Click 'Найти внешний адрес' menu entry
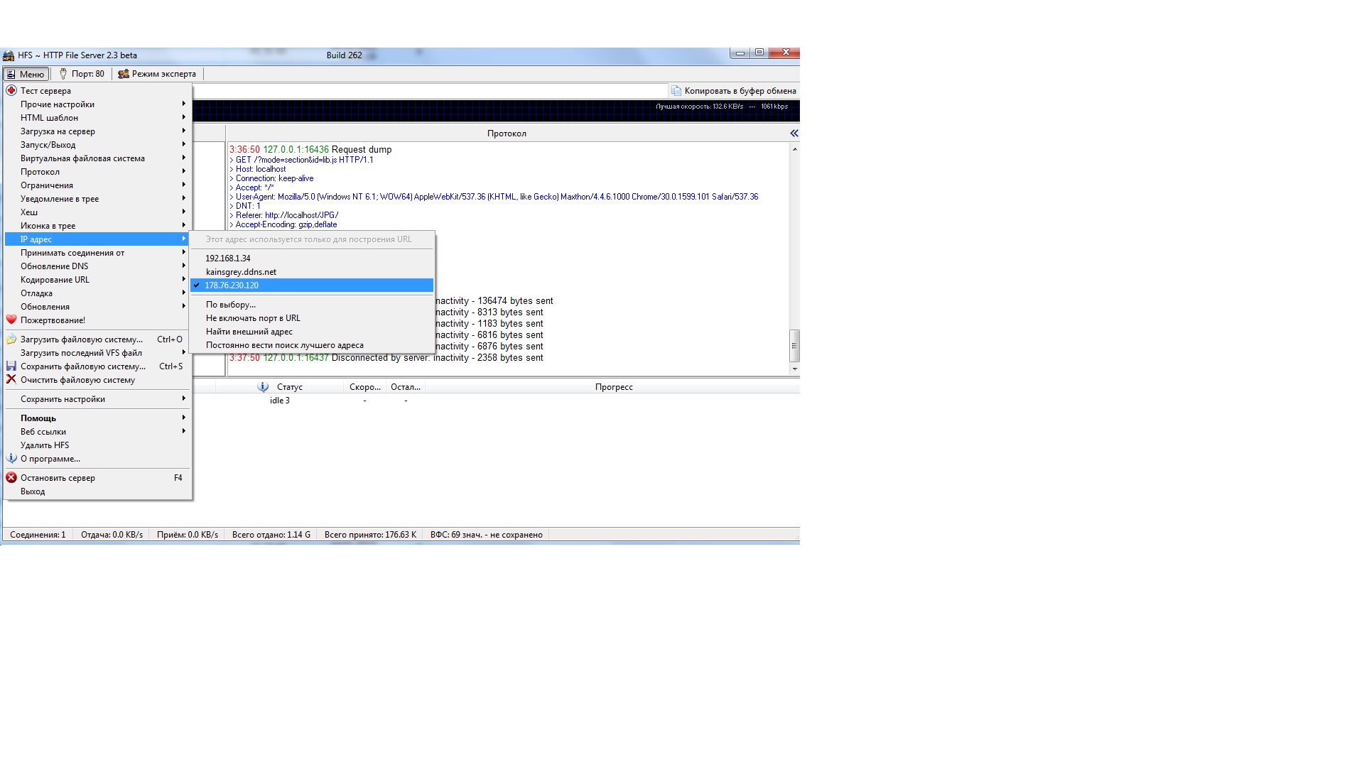This screenshot has width=1364, height=767. (x=249, y=331)
